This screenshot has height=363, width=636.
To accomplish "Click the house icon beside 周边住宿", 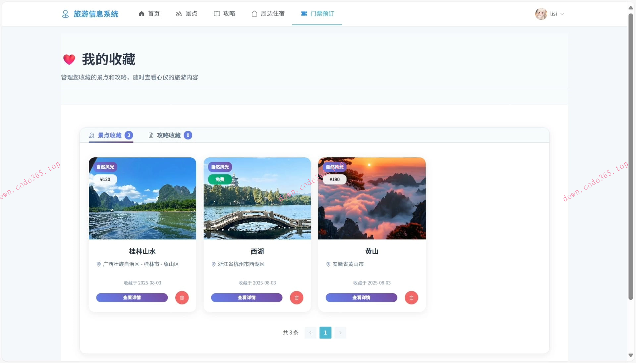I will [254, 14].
